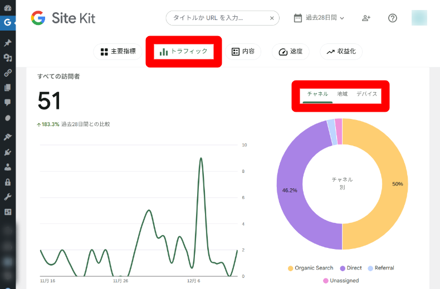This screenshot has height=289, width=440.
Task: Switch to the トラフィック tab
Action: click(184, 52)
